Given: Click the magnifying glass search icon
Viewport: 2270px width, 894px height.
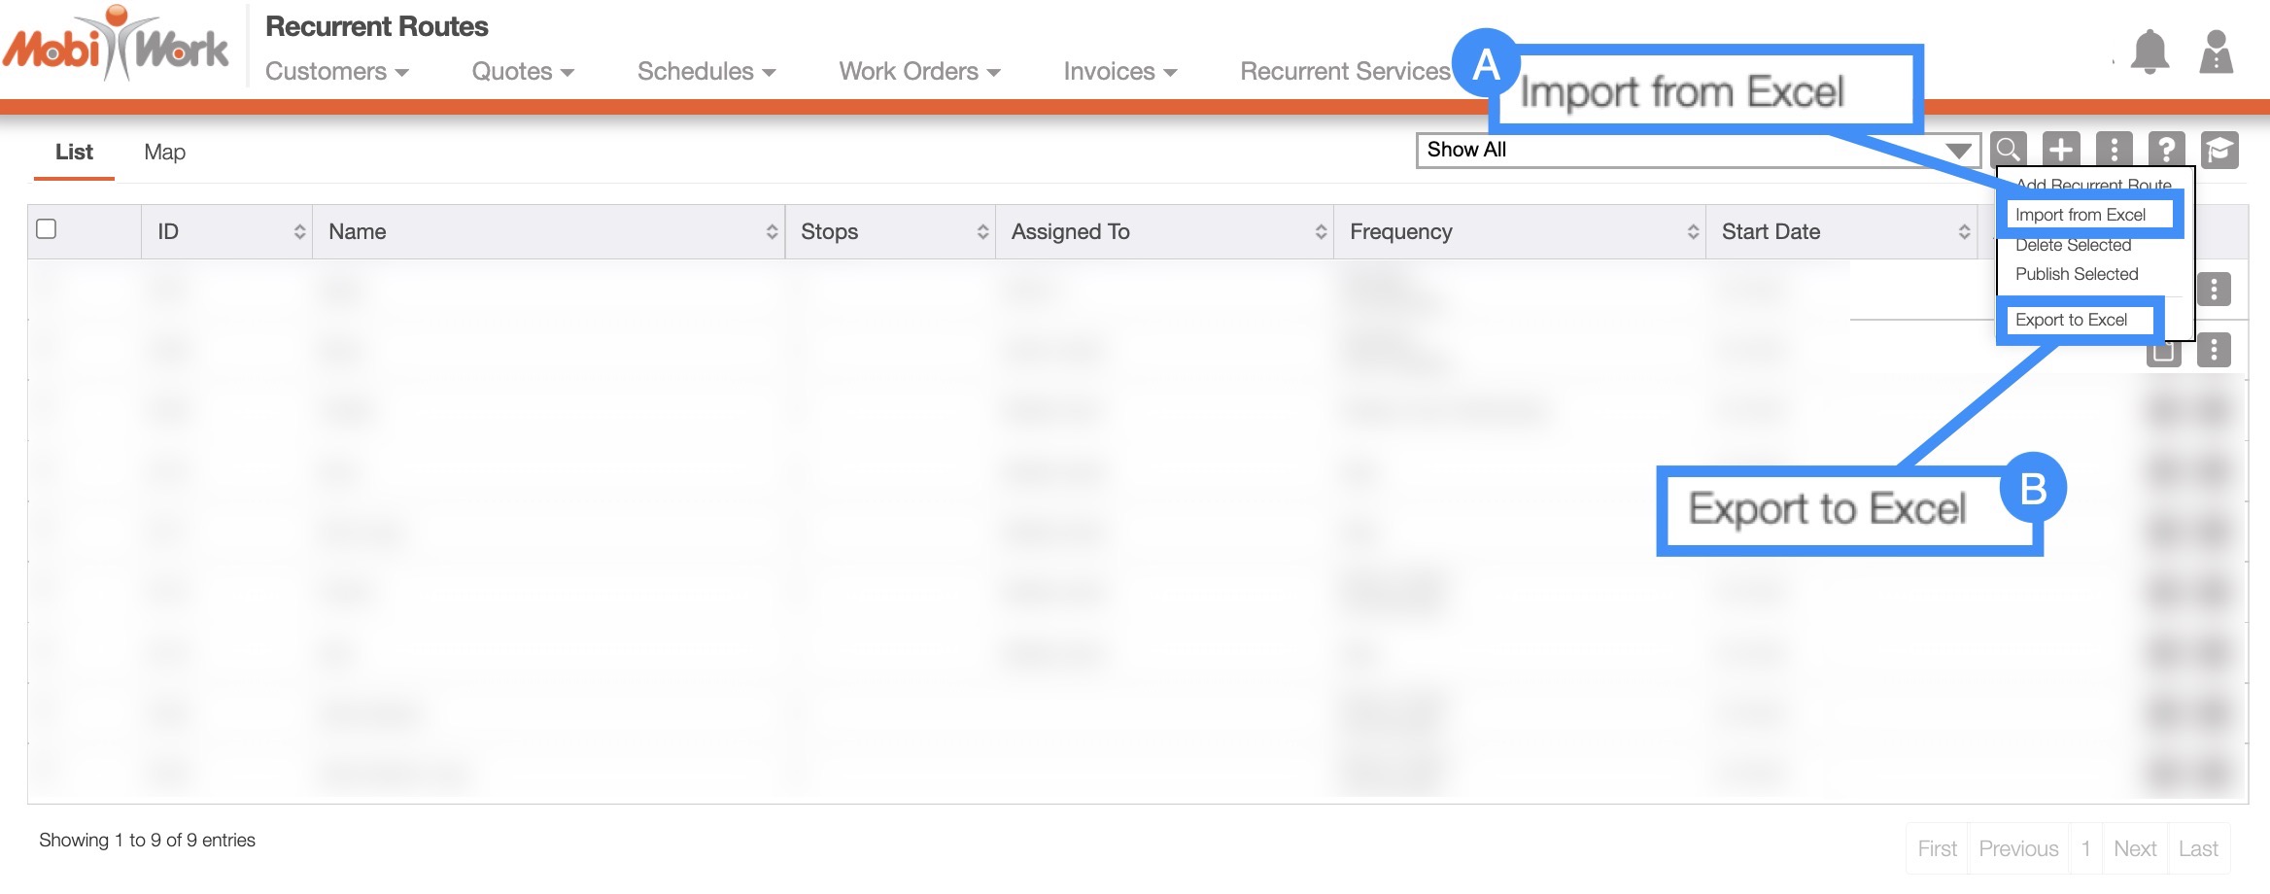Looking at the screenshot, I should click(x=2008, y=151).
